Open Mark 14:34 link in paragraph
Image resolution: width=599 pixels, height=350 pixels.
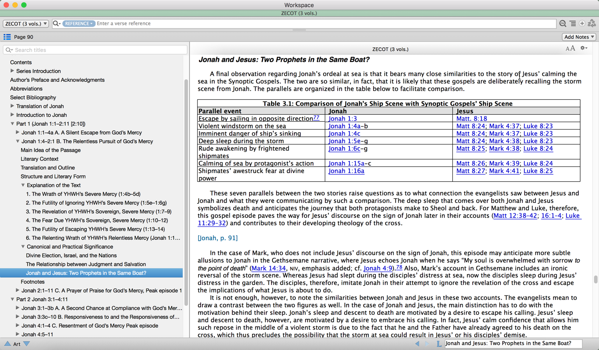tap(268, 268)
